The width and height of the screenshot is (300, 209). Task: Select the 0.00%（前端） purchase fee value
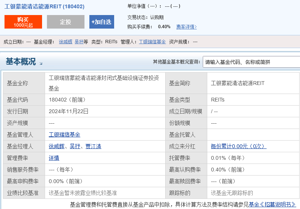pos(66,182)
